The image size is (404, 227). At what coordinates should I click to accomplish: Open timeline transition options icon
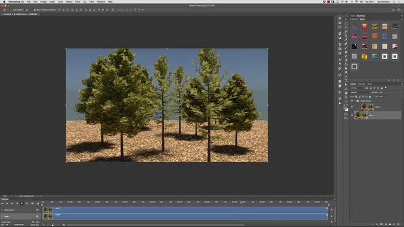38,203
